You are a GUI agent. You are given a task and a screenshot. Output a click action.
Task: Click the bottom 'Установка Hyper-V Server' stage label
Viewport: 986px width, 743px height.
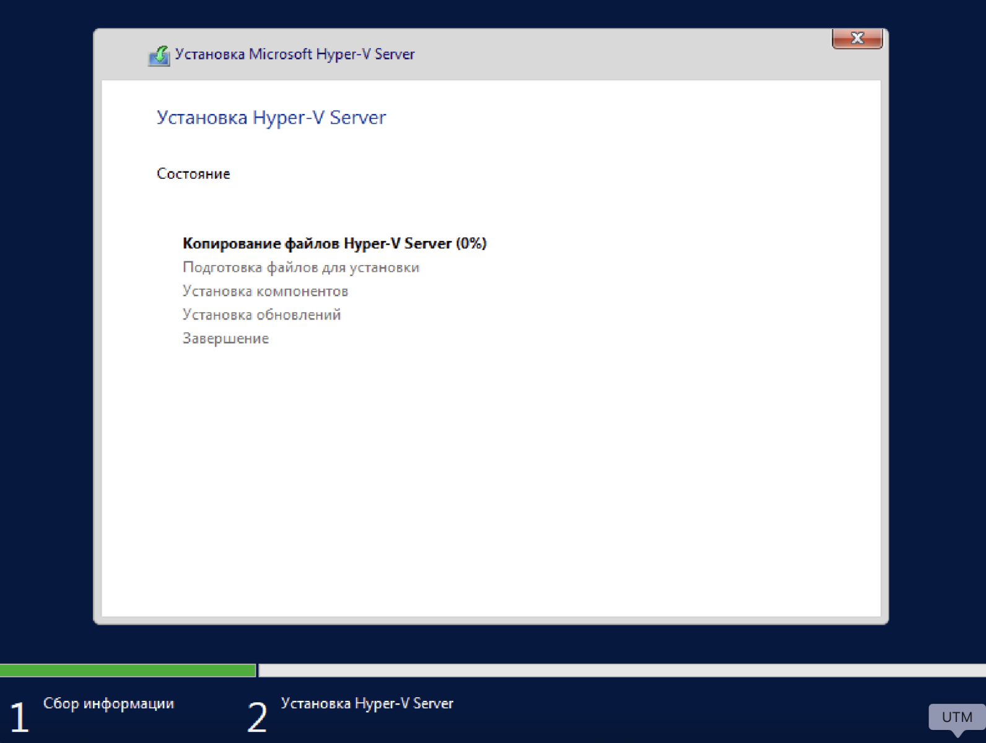pos(367,703)
